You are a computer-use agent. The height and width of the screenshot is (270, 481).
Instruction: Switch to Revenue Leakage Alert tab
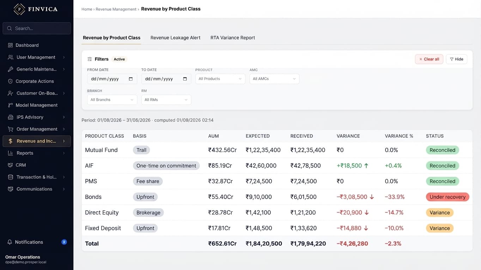tap(175, 38)
